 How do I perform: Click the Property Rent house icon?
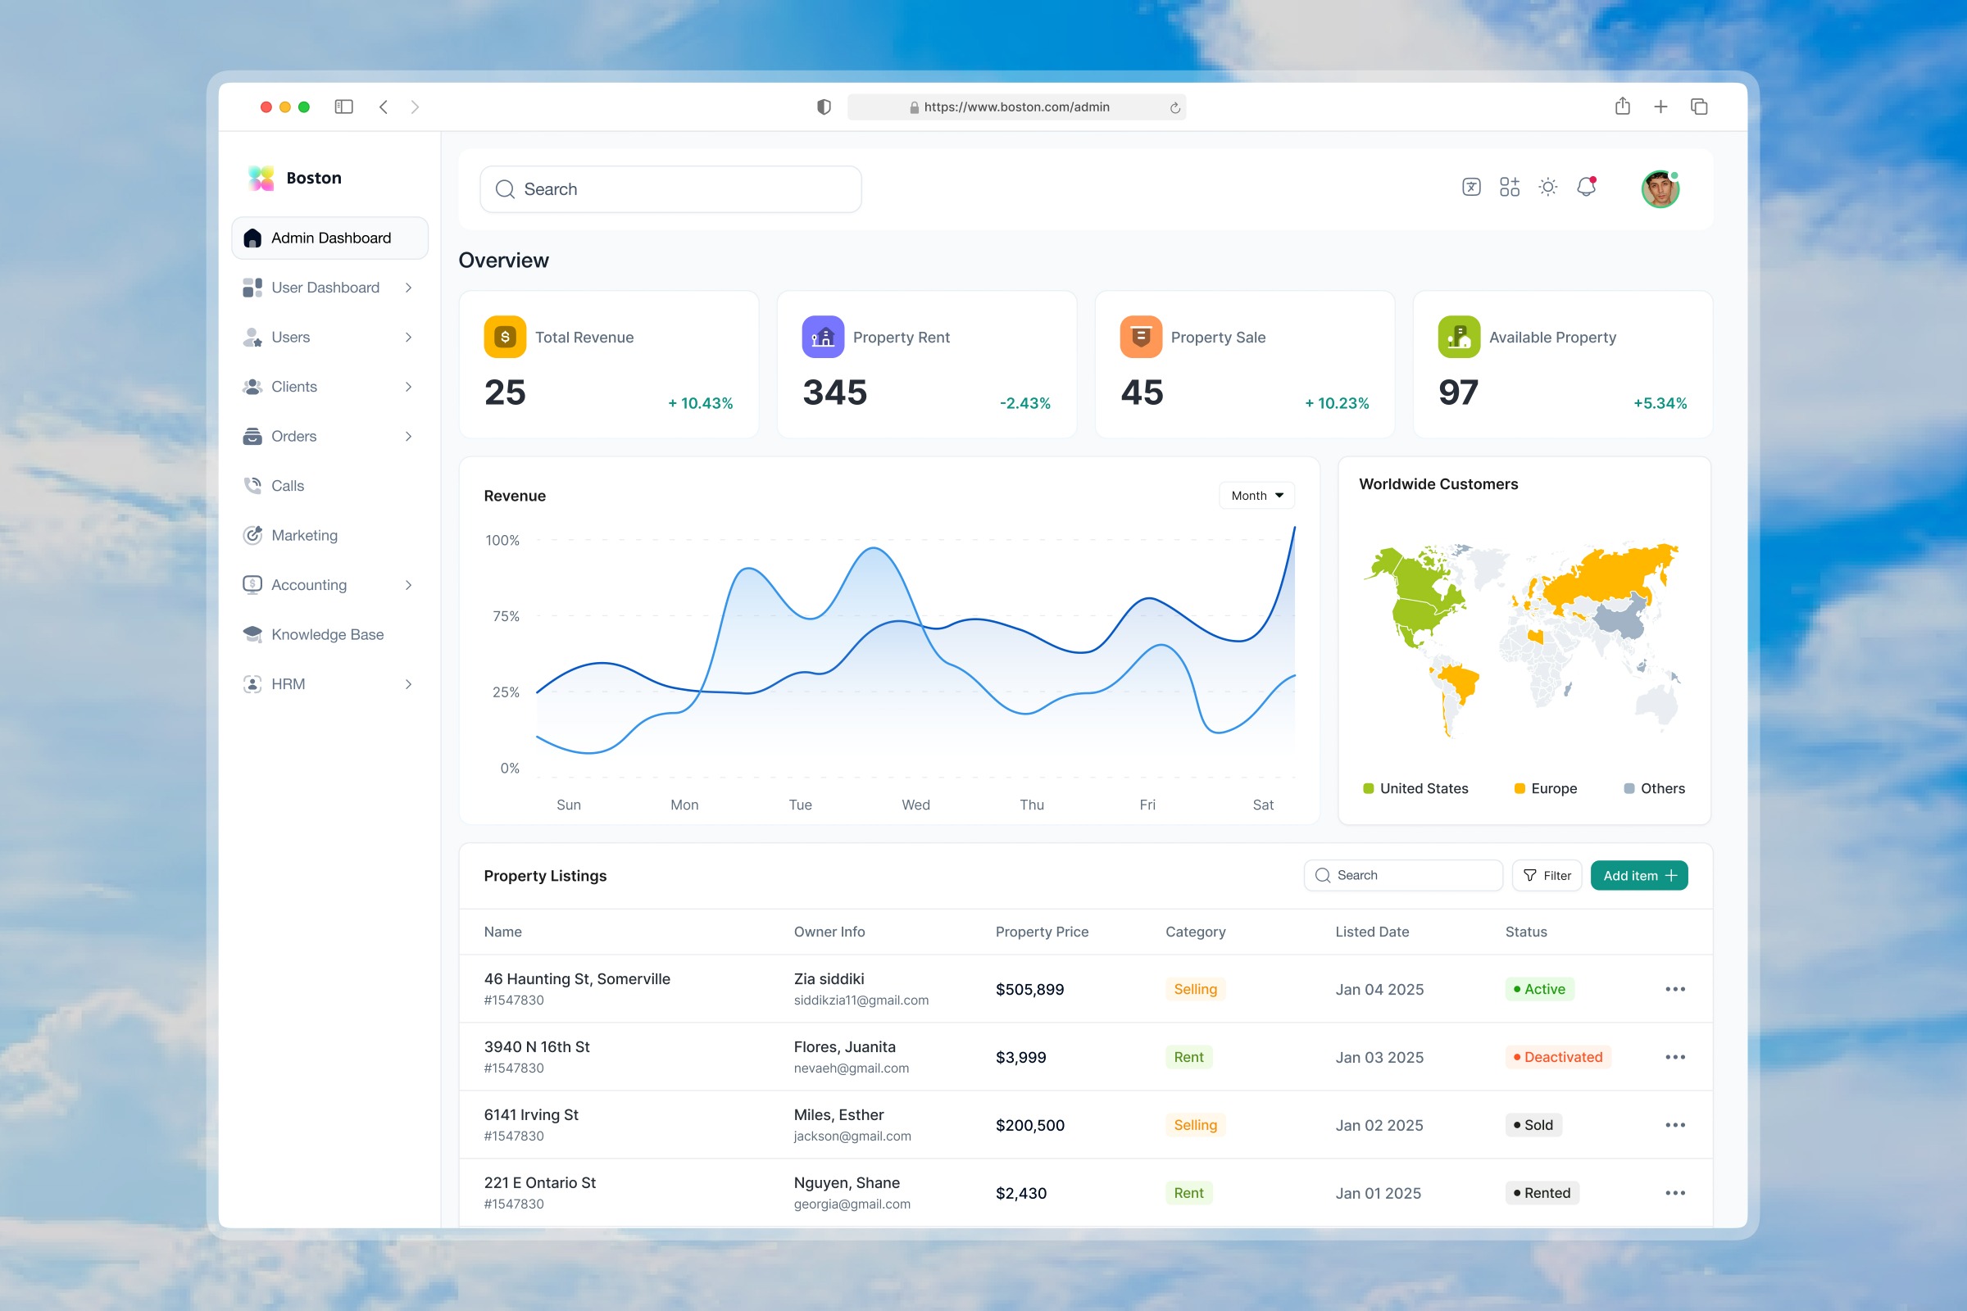click(823, 337)
